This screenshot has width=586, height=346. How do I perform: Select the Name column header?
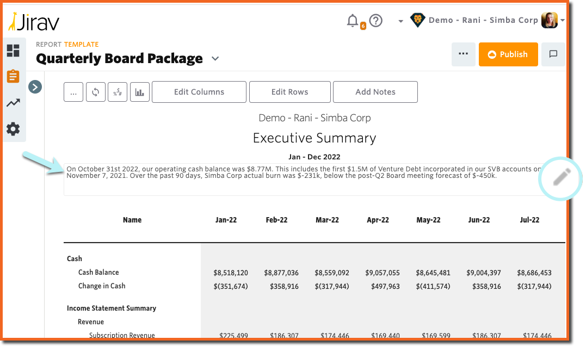tap(132, 220)
